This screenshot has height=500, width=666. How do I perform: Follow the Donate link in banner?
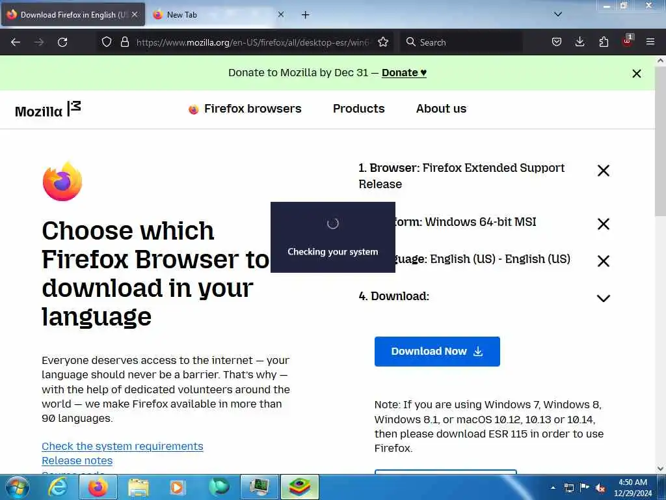coord(404,73)
